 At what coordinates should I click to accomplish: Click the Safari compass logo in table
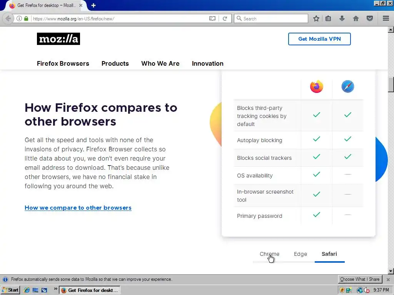(x=347, y=86)
